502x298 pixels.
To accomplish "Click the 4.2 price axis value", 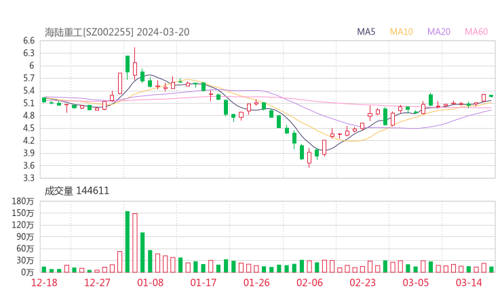I will click(28, 140).
